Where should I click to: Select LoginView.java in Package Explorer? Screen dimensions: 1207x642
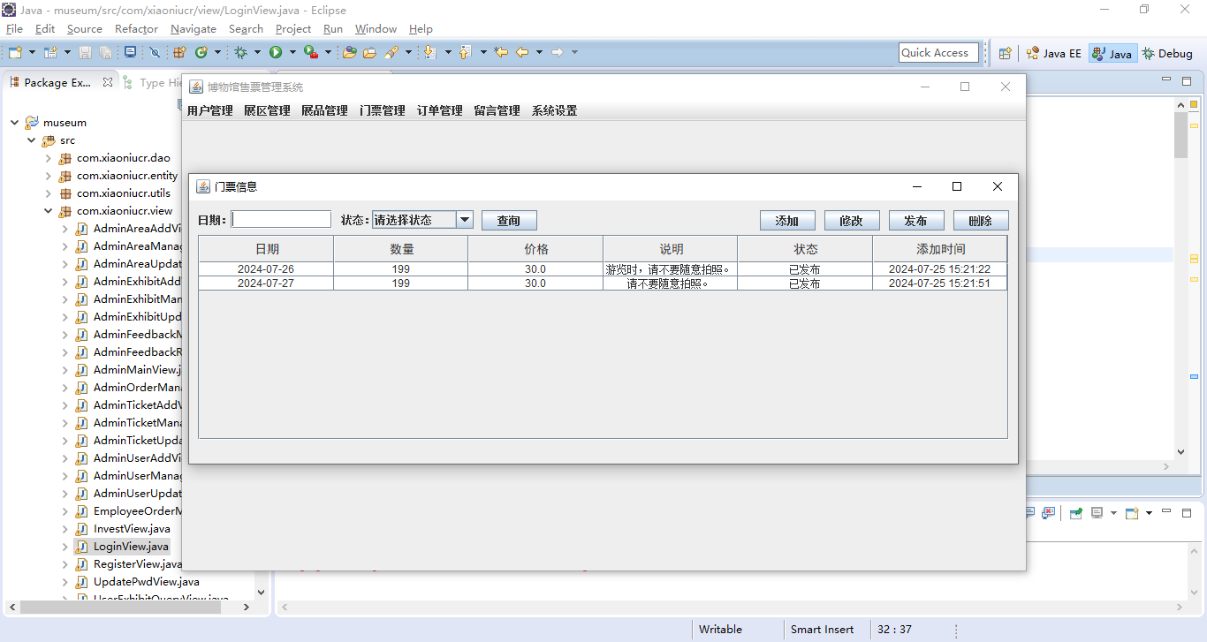coord(131,547)
